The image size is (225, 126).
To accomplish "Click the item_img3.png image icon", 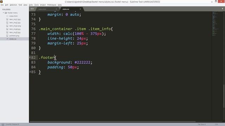I will pyautogui.click(x=7, y=26).
